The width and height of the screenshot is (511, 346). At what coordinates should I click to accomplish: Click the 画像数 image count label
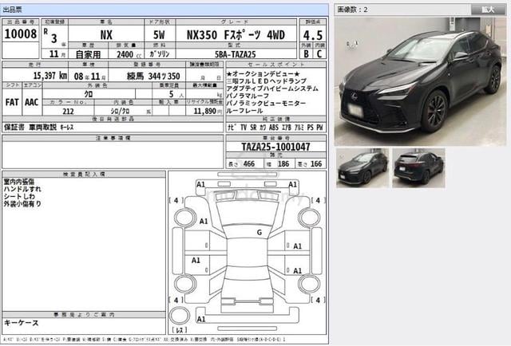pyautogui.click(x=352, y=10)
